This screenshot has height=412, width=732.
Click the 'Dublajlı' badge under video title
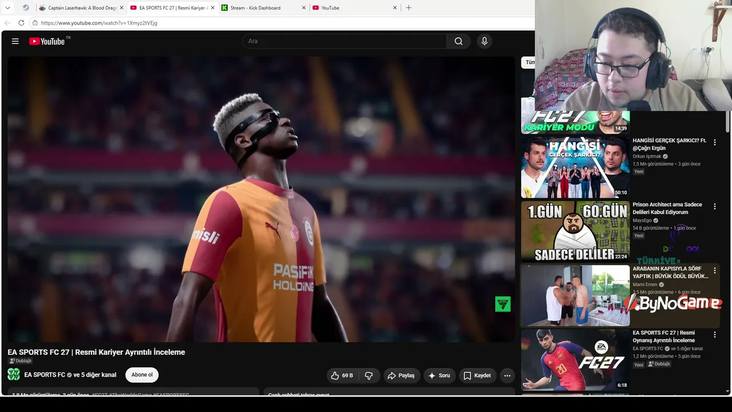tap(21, 361)
